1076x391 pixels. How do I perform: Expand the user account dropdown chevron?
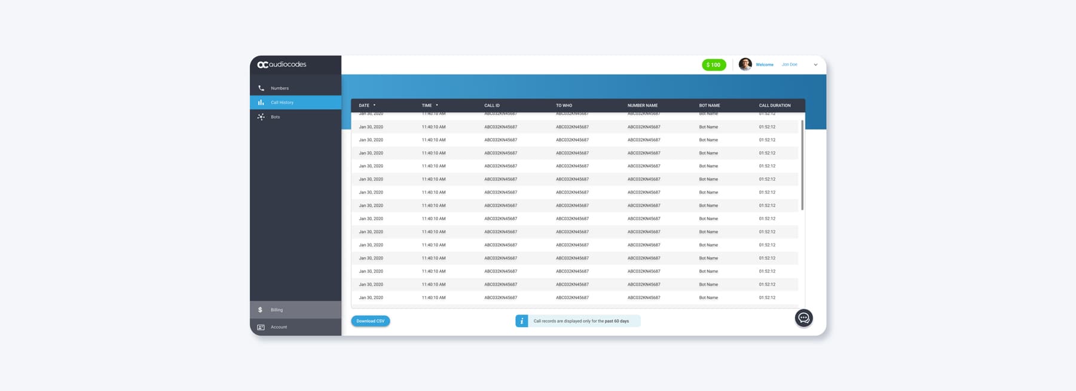coord(815,65)
